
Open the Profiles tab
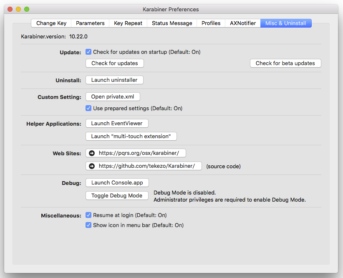211,23
